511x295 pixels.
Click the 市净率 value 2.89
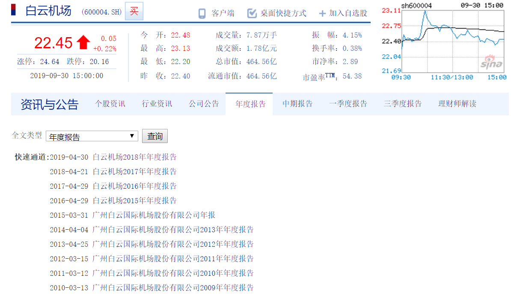coord(350,62)
